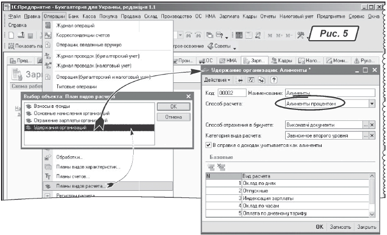Switch to the Кадры tab

coord(280,61)
